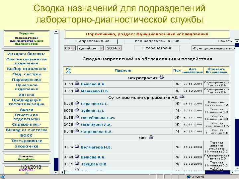Open the year dropdown showing 2004
The image size is (239, 179).
tap(114, 48)
